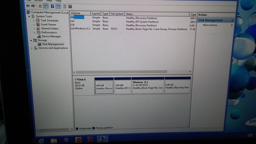
Task: Open the Help menu
Action: [58, 1]
